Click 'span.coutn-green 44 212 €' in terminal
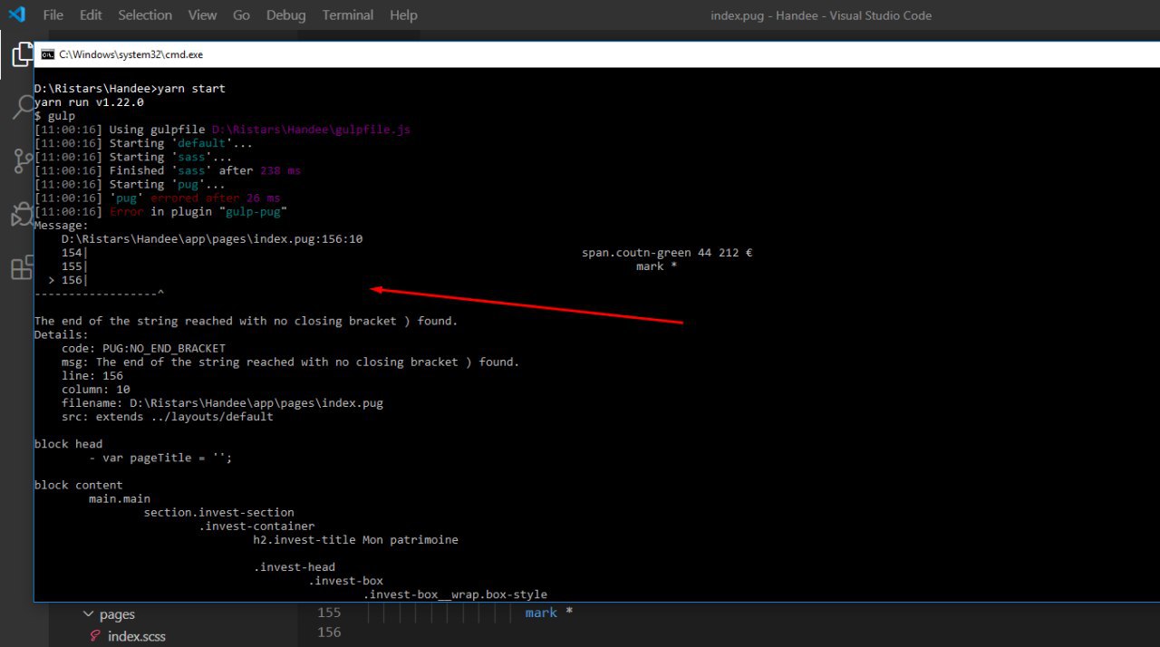 (667, 253)
